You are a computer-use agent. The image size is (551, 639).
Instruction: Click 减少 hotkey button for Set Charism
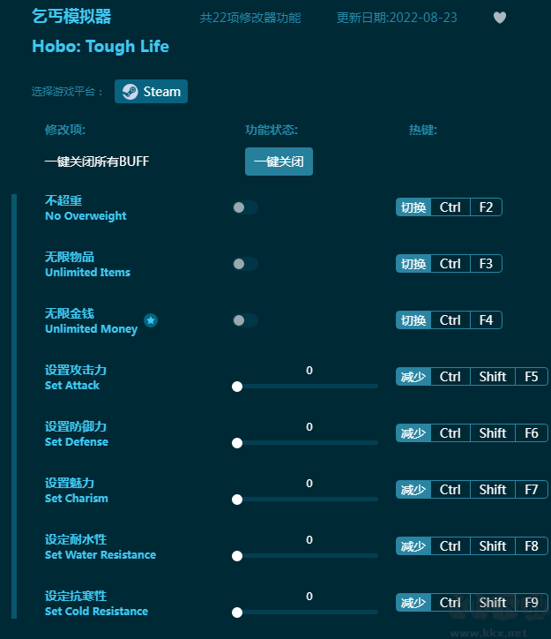pos(413,490)
